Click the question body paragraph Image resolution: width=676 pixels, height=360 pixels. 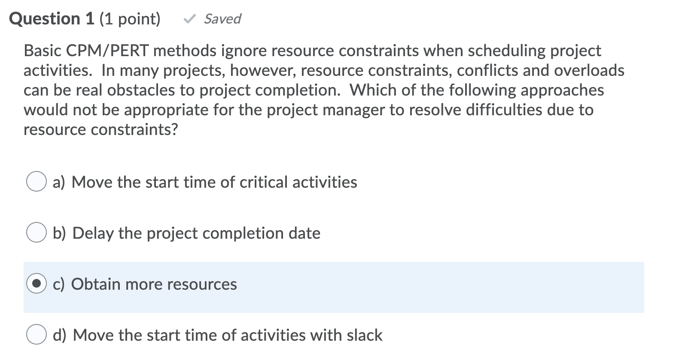click(x=322, y=90)
